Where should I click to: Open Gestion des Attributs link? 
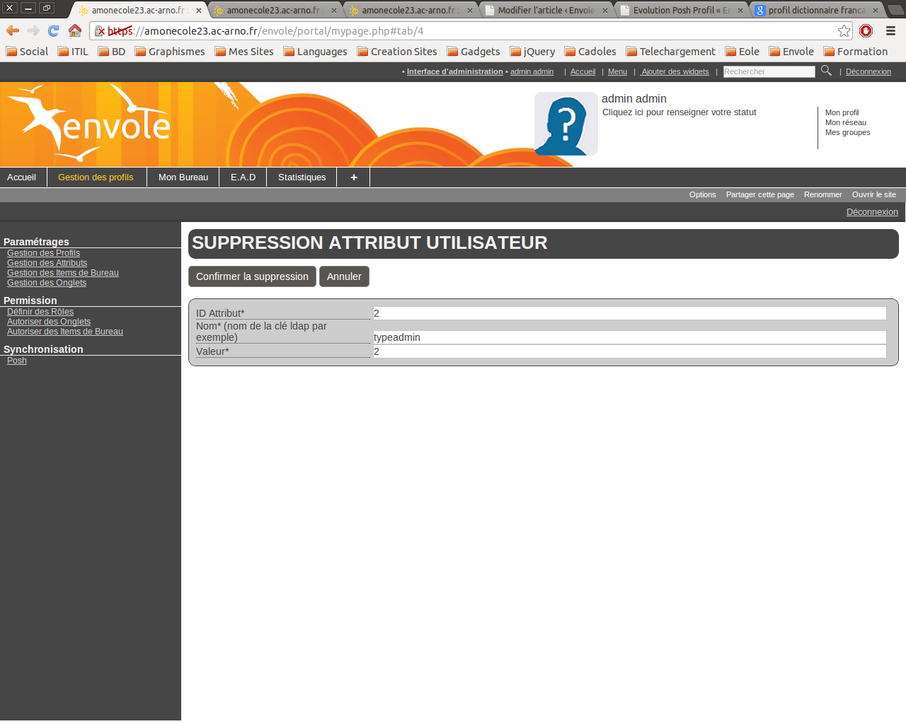pyautogui.click(x=47, y=263)
